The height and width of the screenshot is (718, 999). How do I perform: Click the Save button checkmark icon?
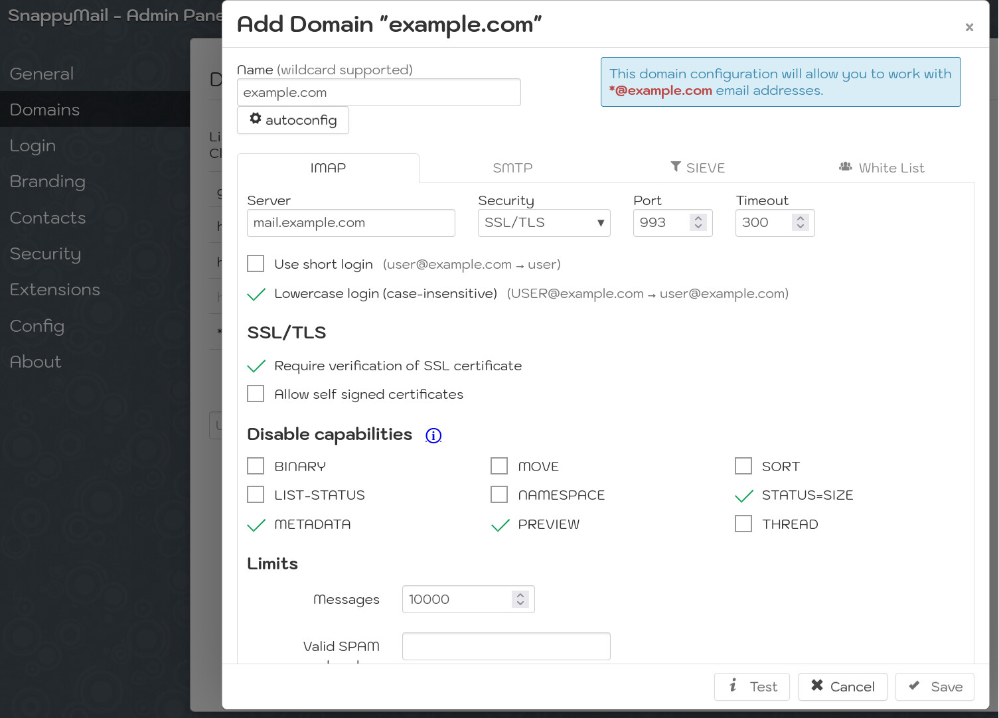[914, 685]
